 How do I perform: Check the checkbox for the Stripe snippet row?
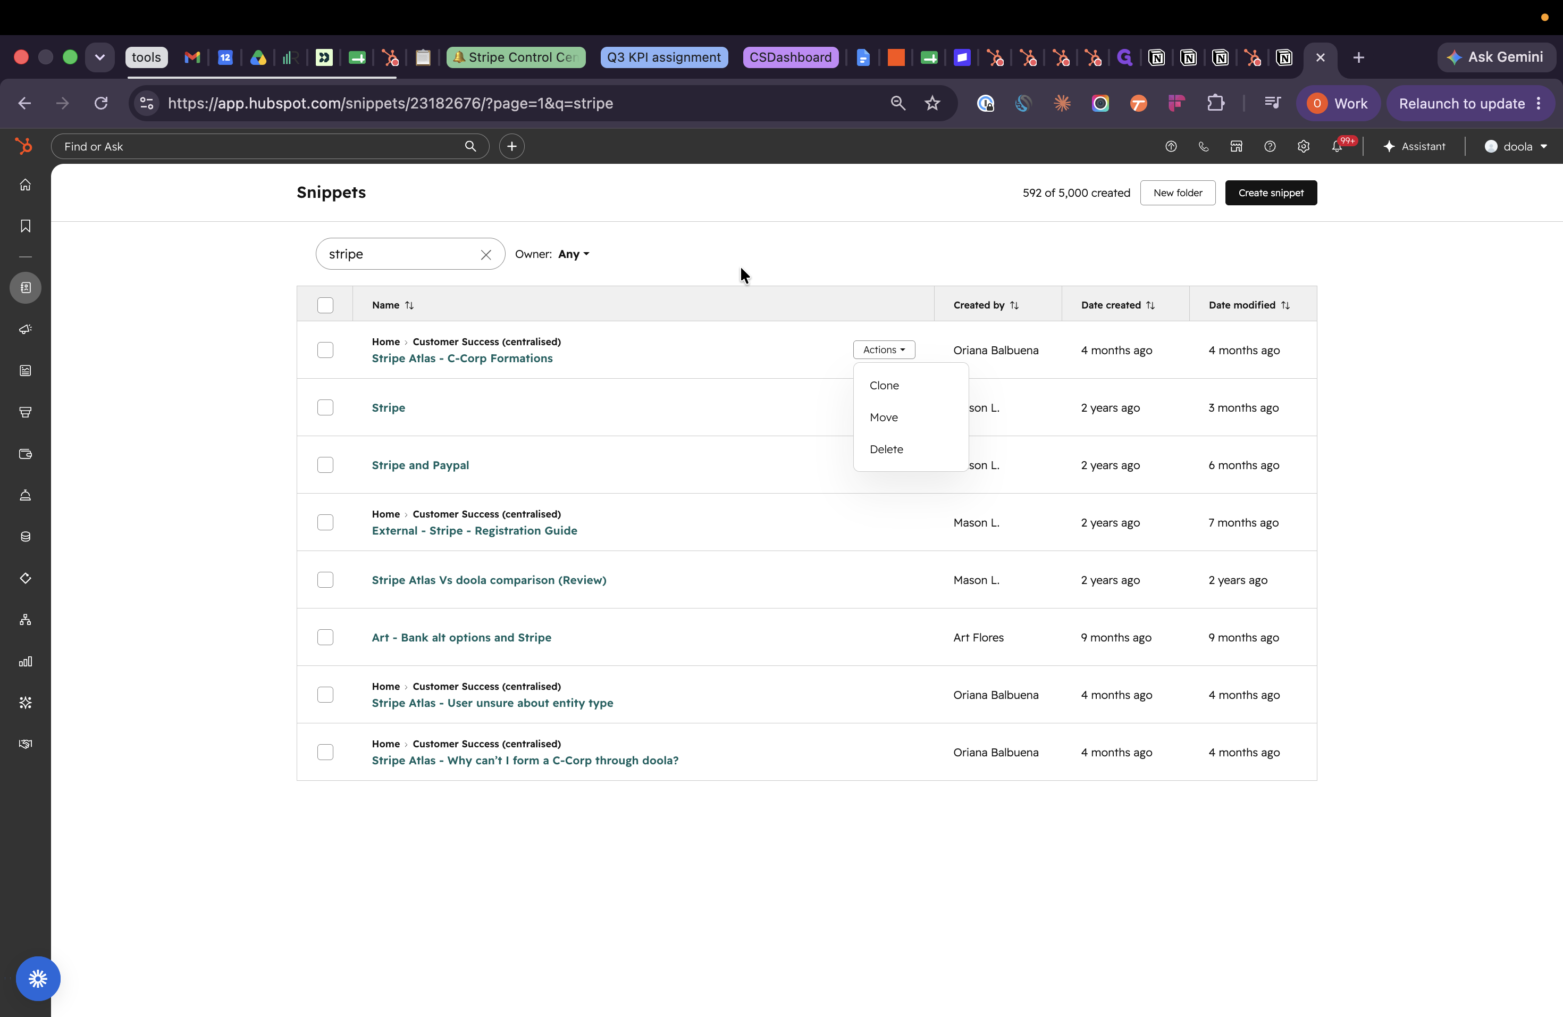pos(325,407)
